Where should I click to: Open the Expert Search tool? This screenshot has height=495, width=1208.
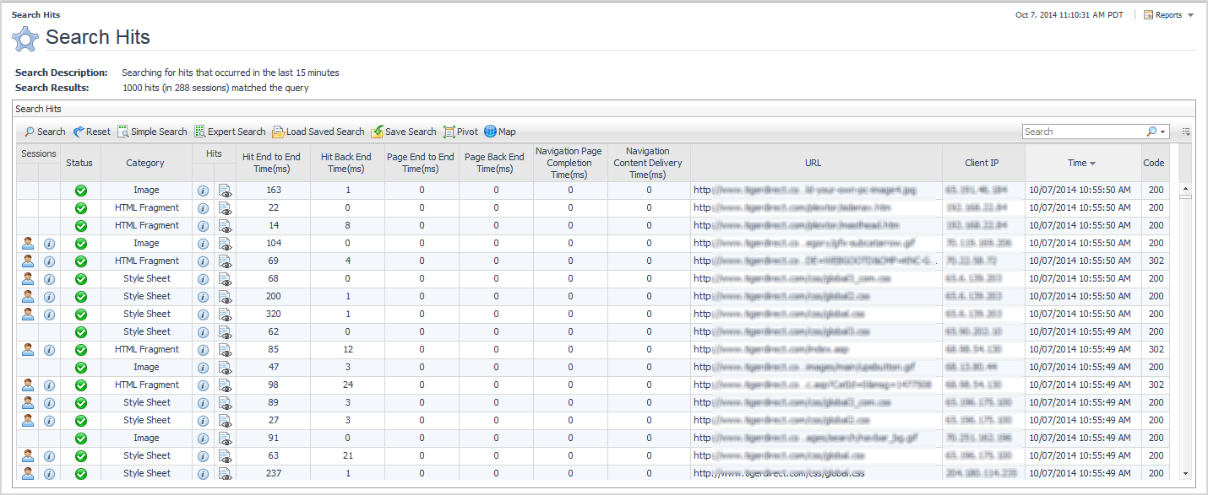point(230,132)
